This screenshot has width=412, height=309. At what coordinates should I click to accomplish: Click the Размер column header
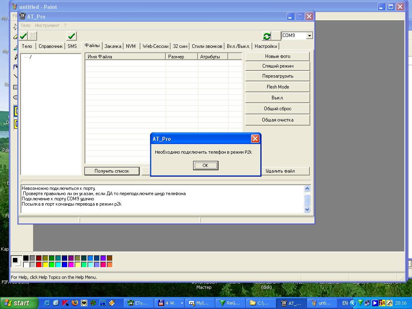pyautogui.click(x=181, y=56)
